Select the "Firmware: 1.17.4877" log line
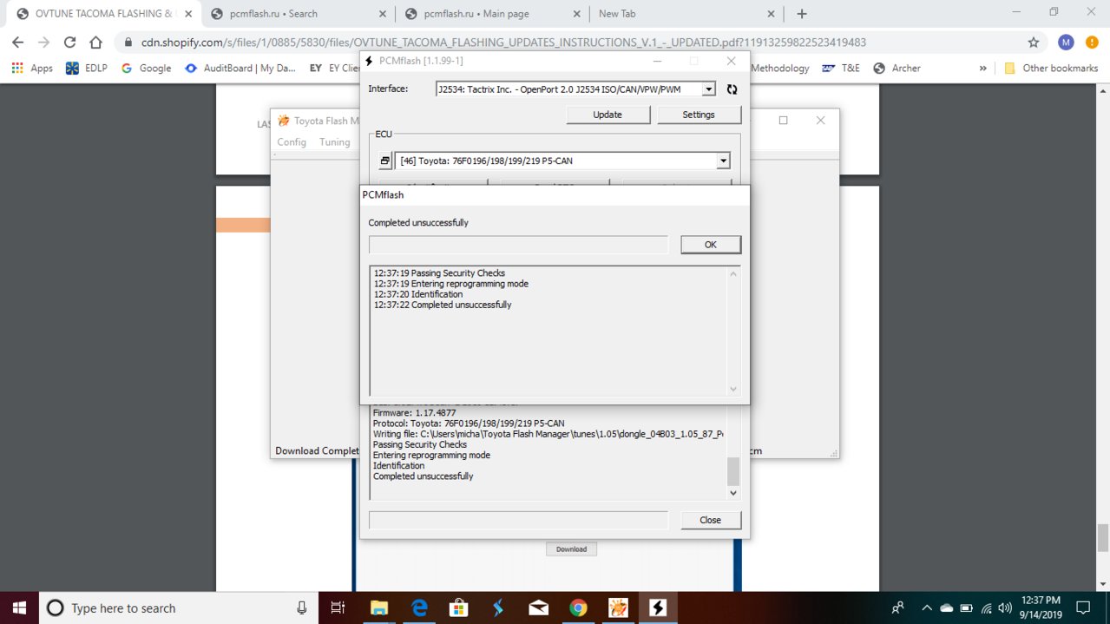Screen dimensions: 1110x624 (414, 413)
